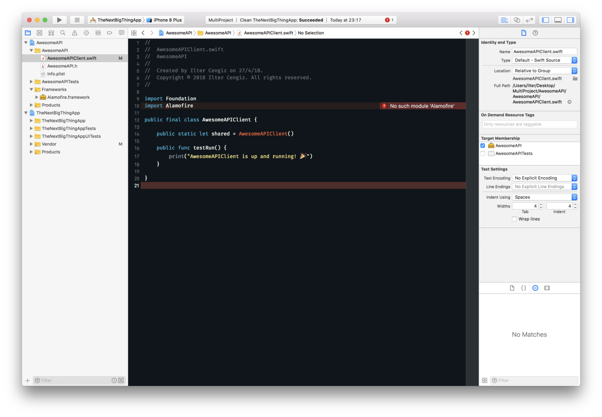
Task: Switch to the Assistant editor
Action: click(x=517, y=20)
